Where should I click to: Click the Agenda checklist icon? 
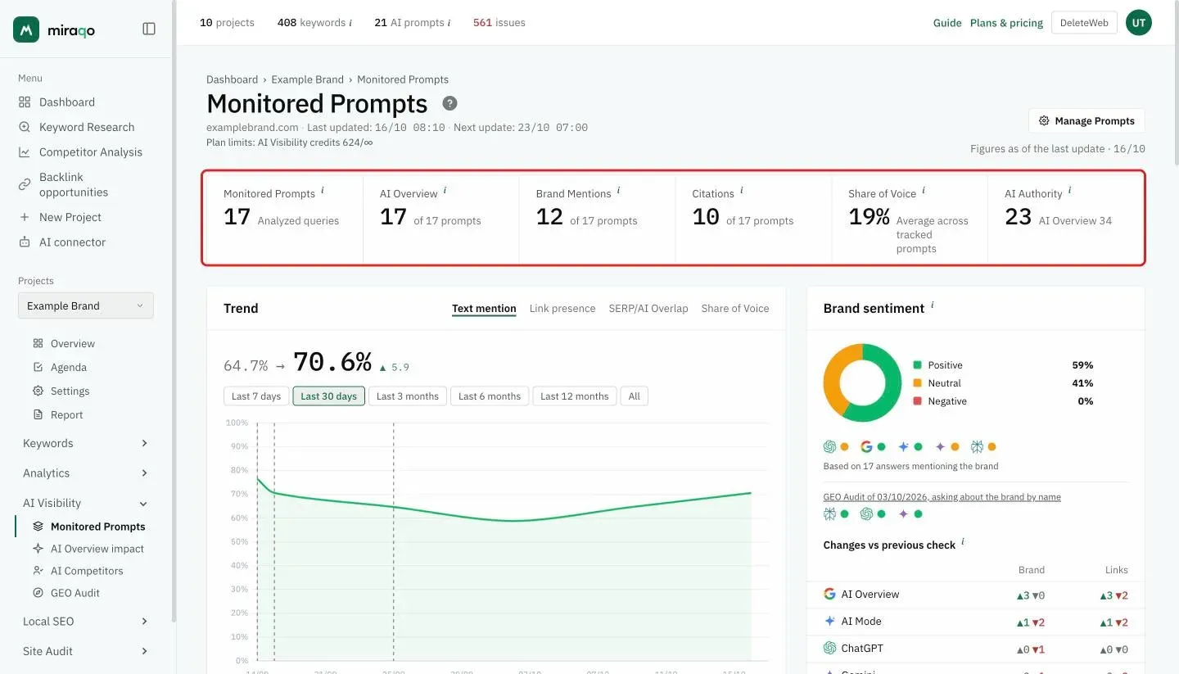(38, 368)
